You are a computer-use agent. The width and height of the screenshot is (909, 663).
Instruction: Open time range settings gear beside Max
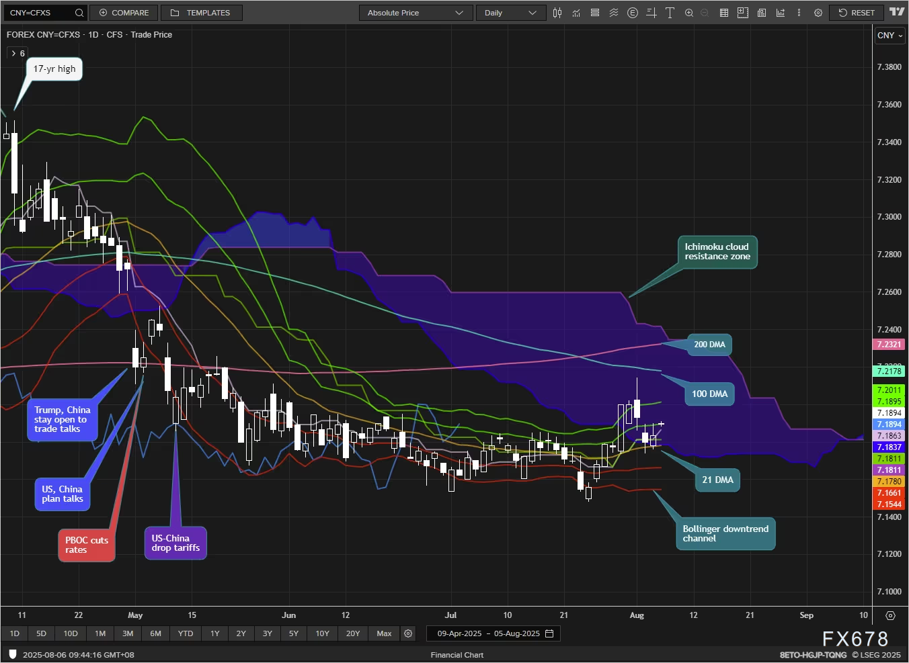(x=408, y=633)
